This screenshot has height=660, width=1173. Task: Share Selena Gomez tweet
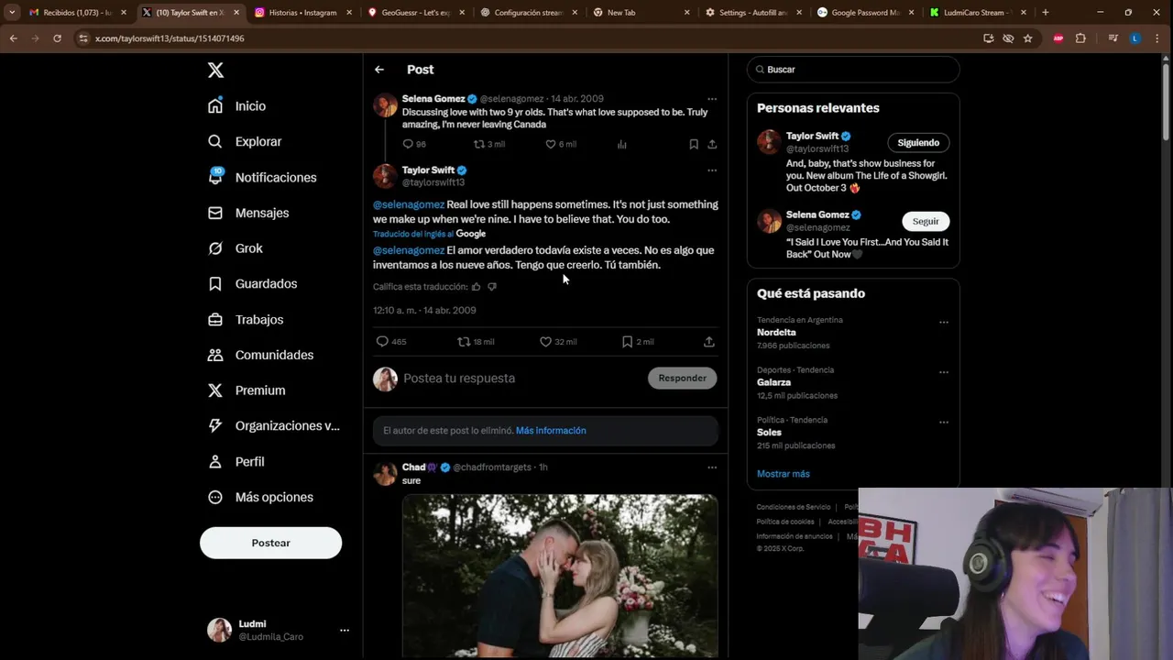[712, 144]
